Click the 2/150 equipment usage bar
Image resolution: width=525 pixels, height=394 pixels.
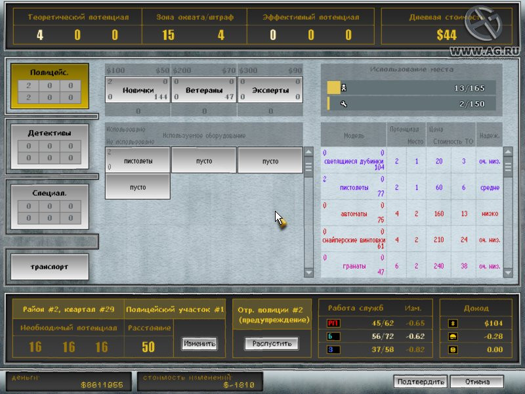click(411, 104)
